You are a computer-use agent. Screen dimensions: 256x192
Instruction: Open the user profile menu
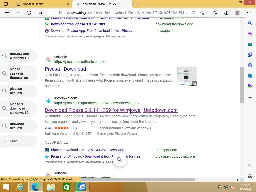point(237,13)
